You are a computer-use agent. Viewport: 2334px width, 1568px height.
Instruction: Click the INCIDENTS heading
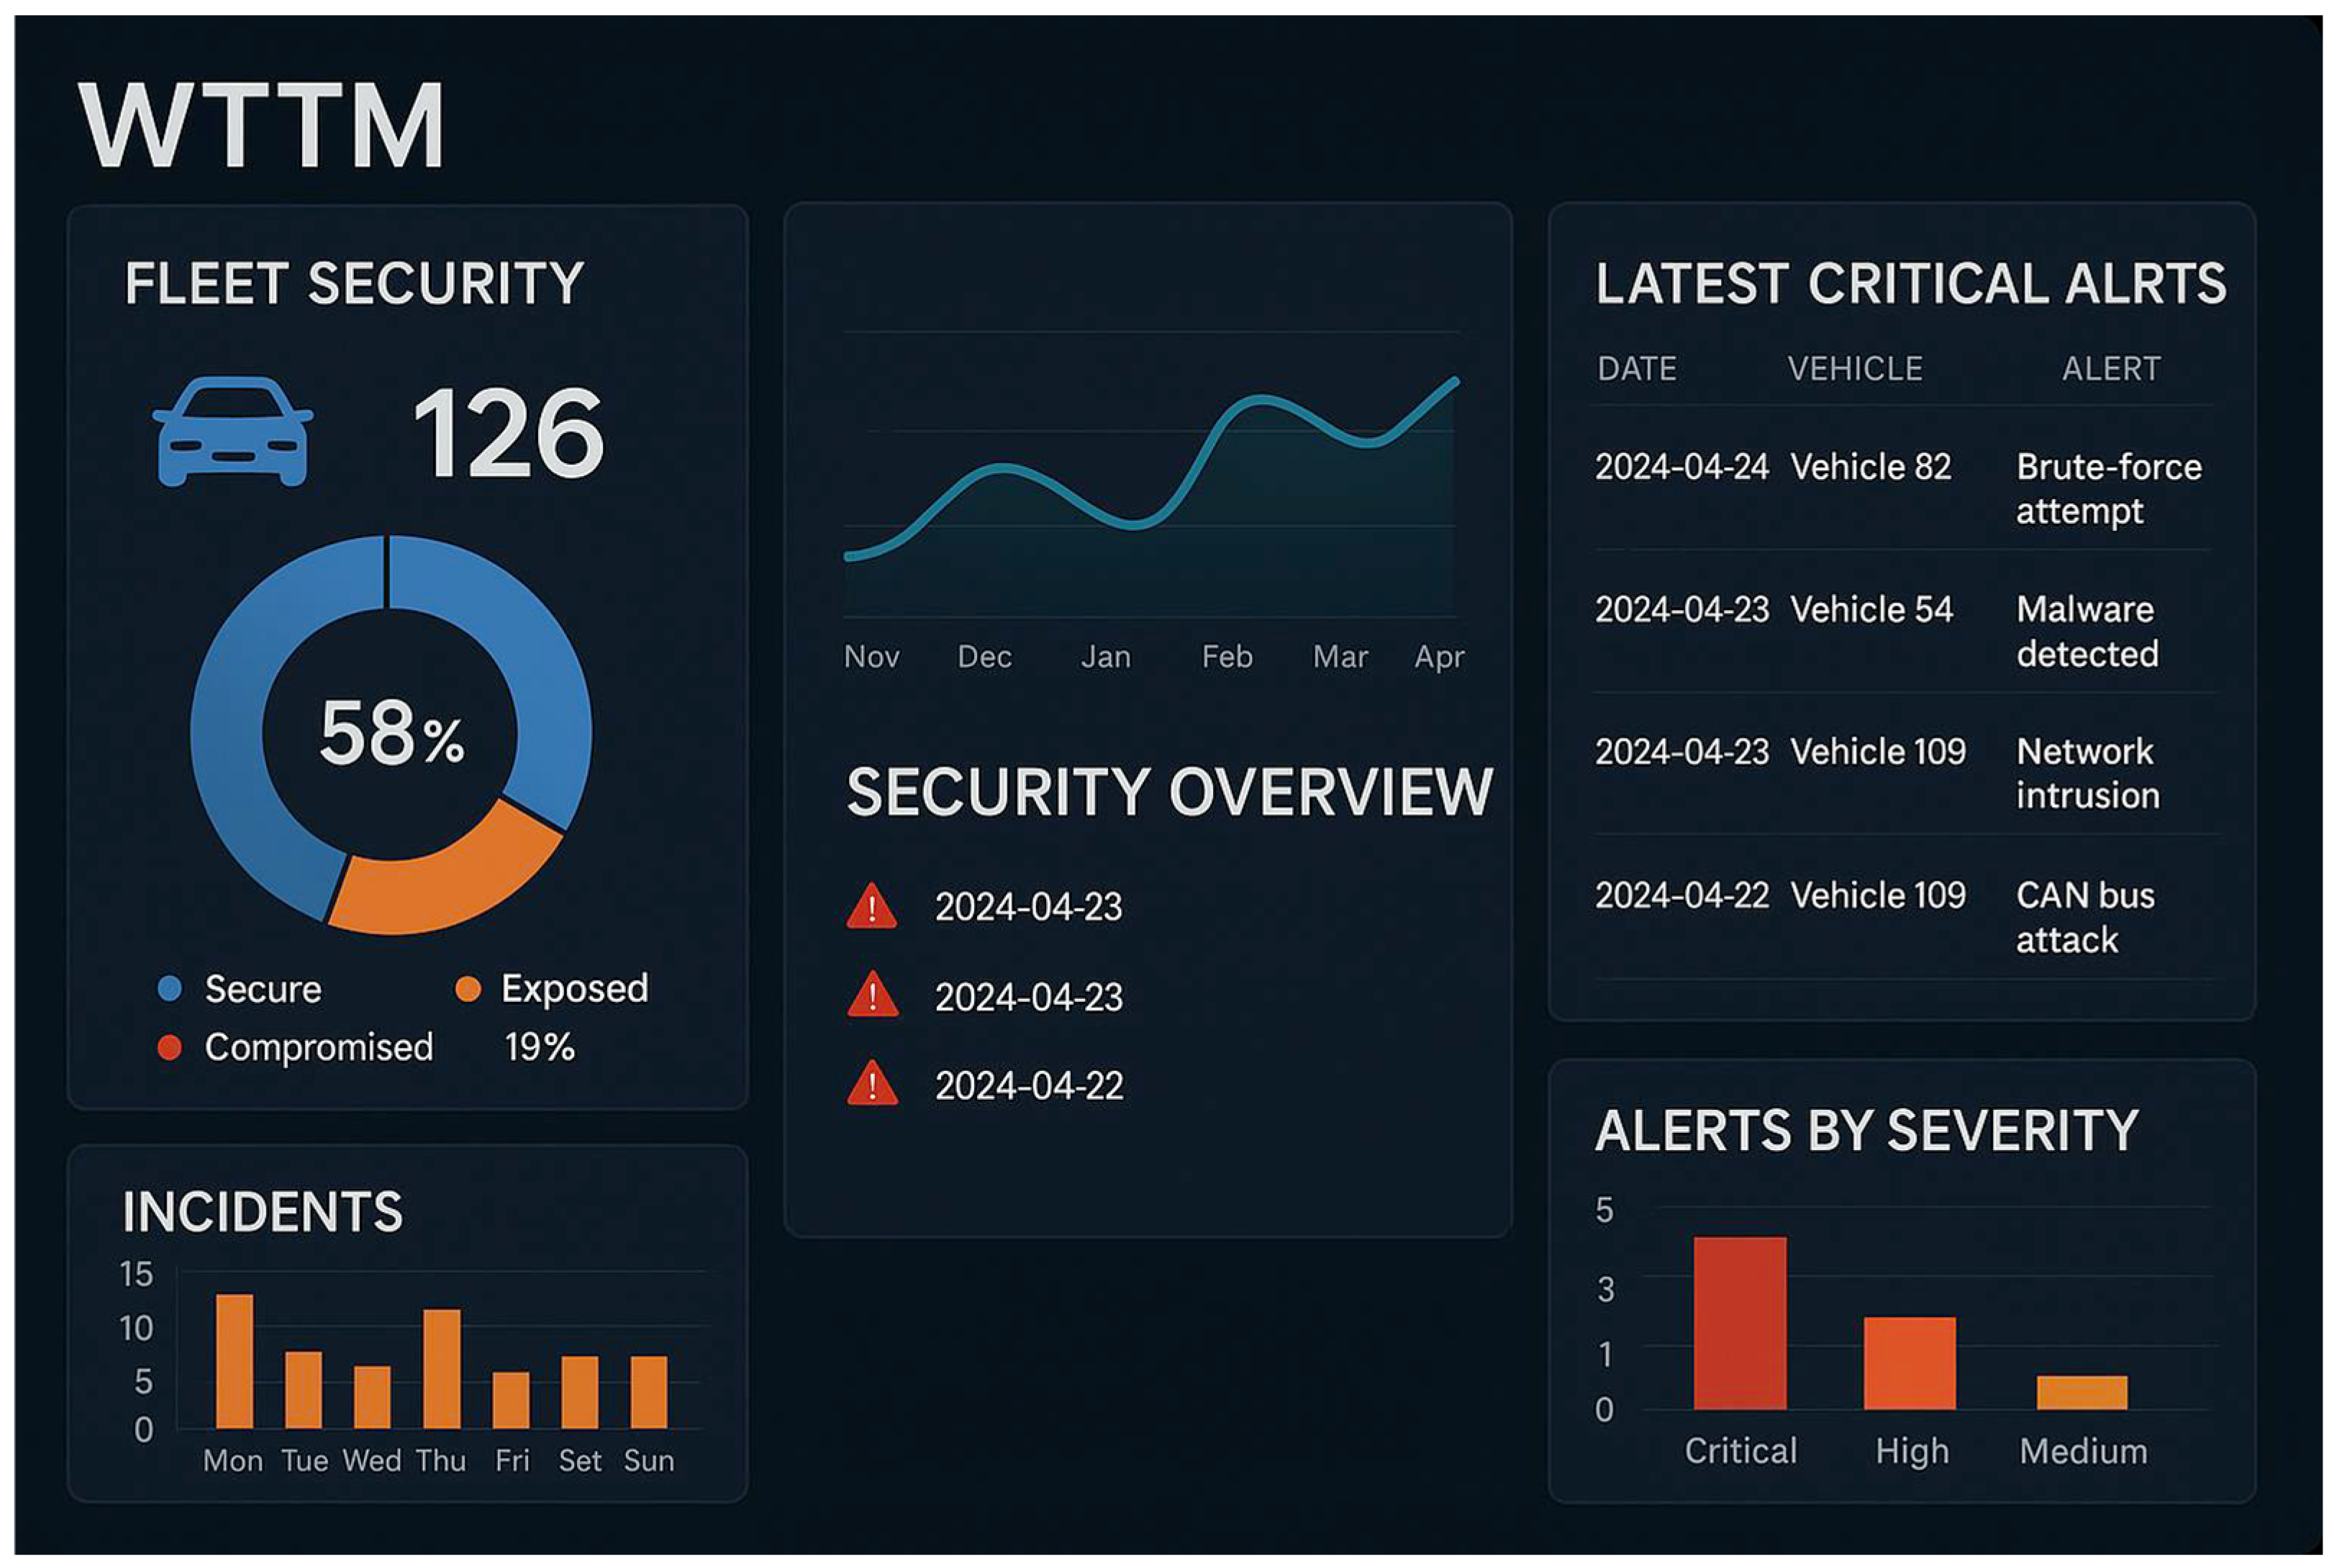262,1212
